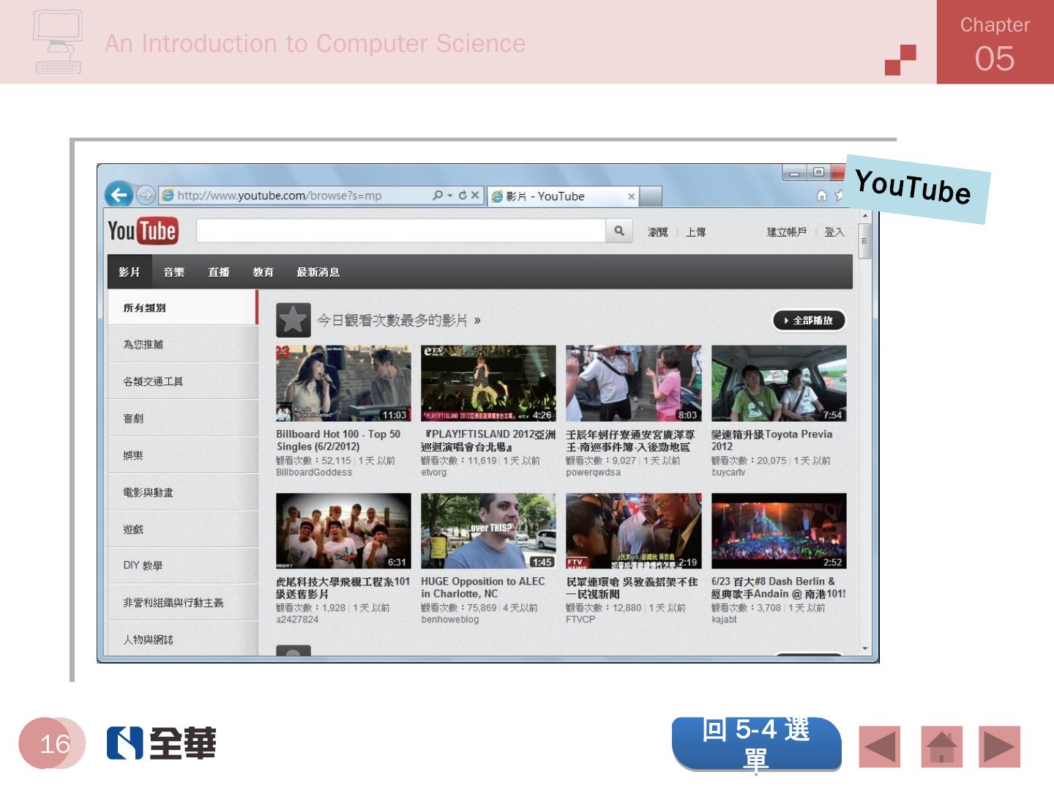
Task: Open the 8:03 video thumbnail by powerqwdsa
Action: click(x=633, y=383)
